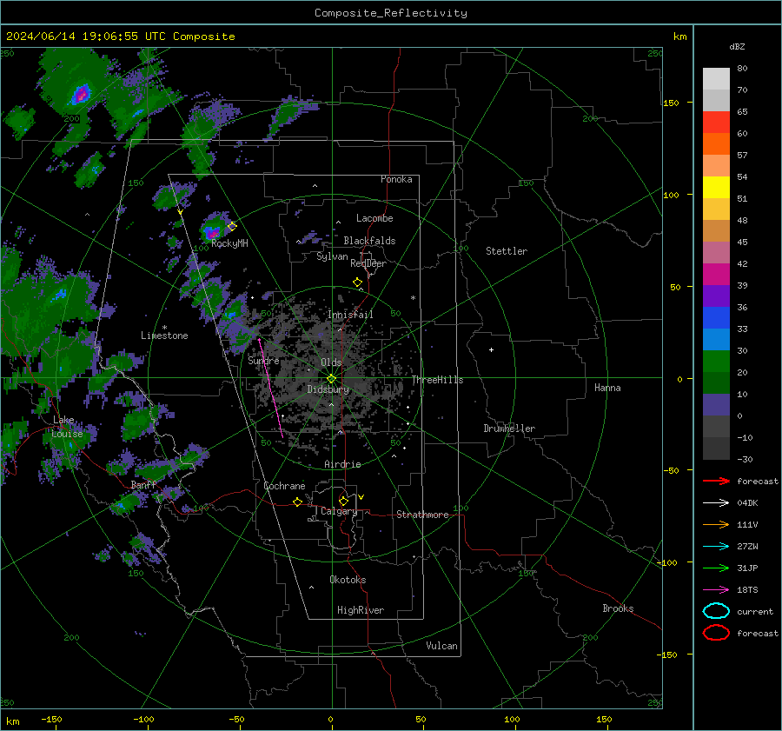
Task: Click the Banff town label
Action: [x=143, y=485]
